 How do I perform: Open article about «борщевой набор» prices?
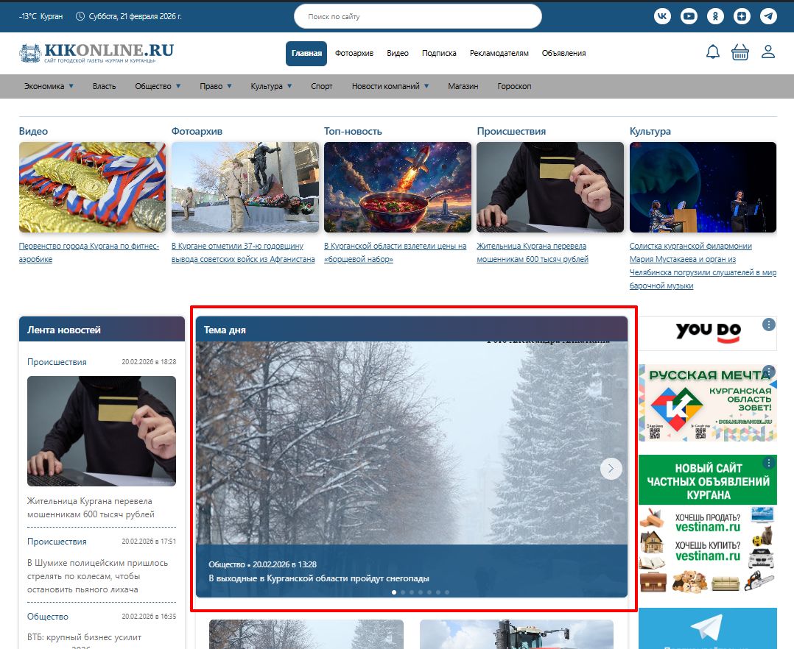[x=395, y=252]
